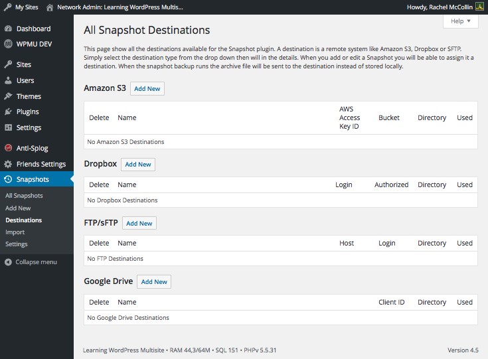Add New FTP/sFTP destination
488x359 pixels.
pos(139,223)
